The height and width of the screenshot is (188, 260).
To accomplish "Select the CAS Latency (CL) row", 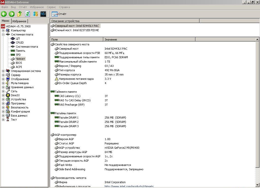I will pyautogui.click(x=70, y=96).
